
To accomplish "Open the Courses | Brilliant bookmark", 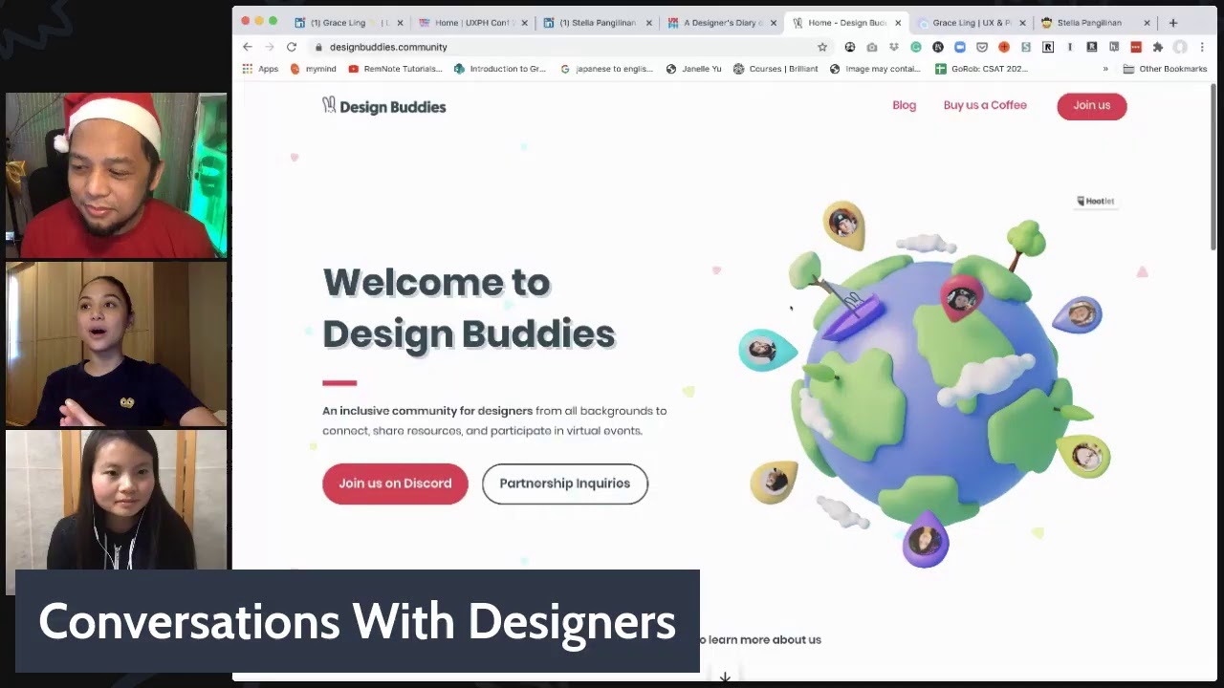I will pyautogui.click(x=776, y=69).
